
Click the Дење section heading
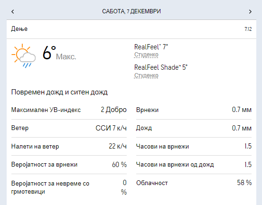point(19,29)
